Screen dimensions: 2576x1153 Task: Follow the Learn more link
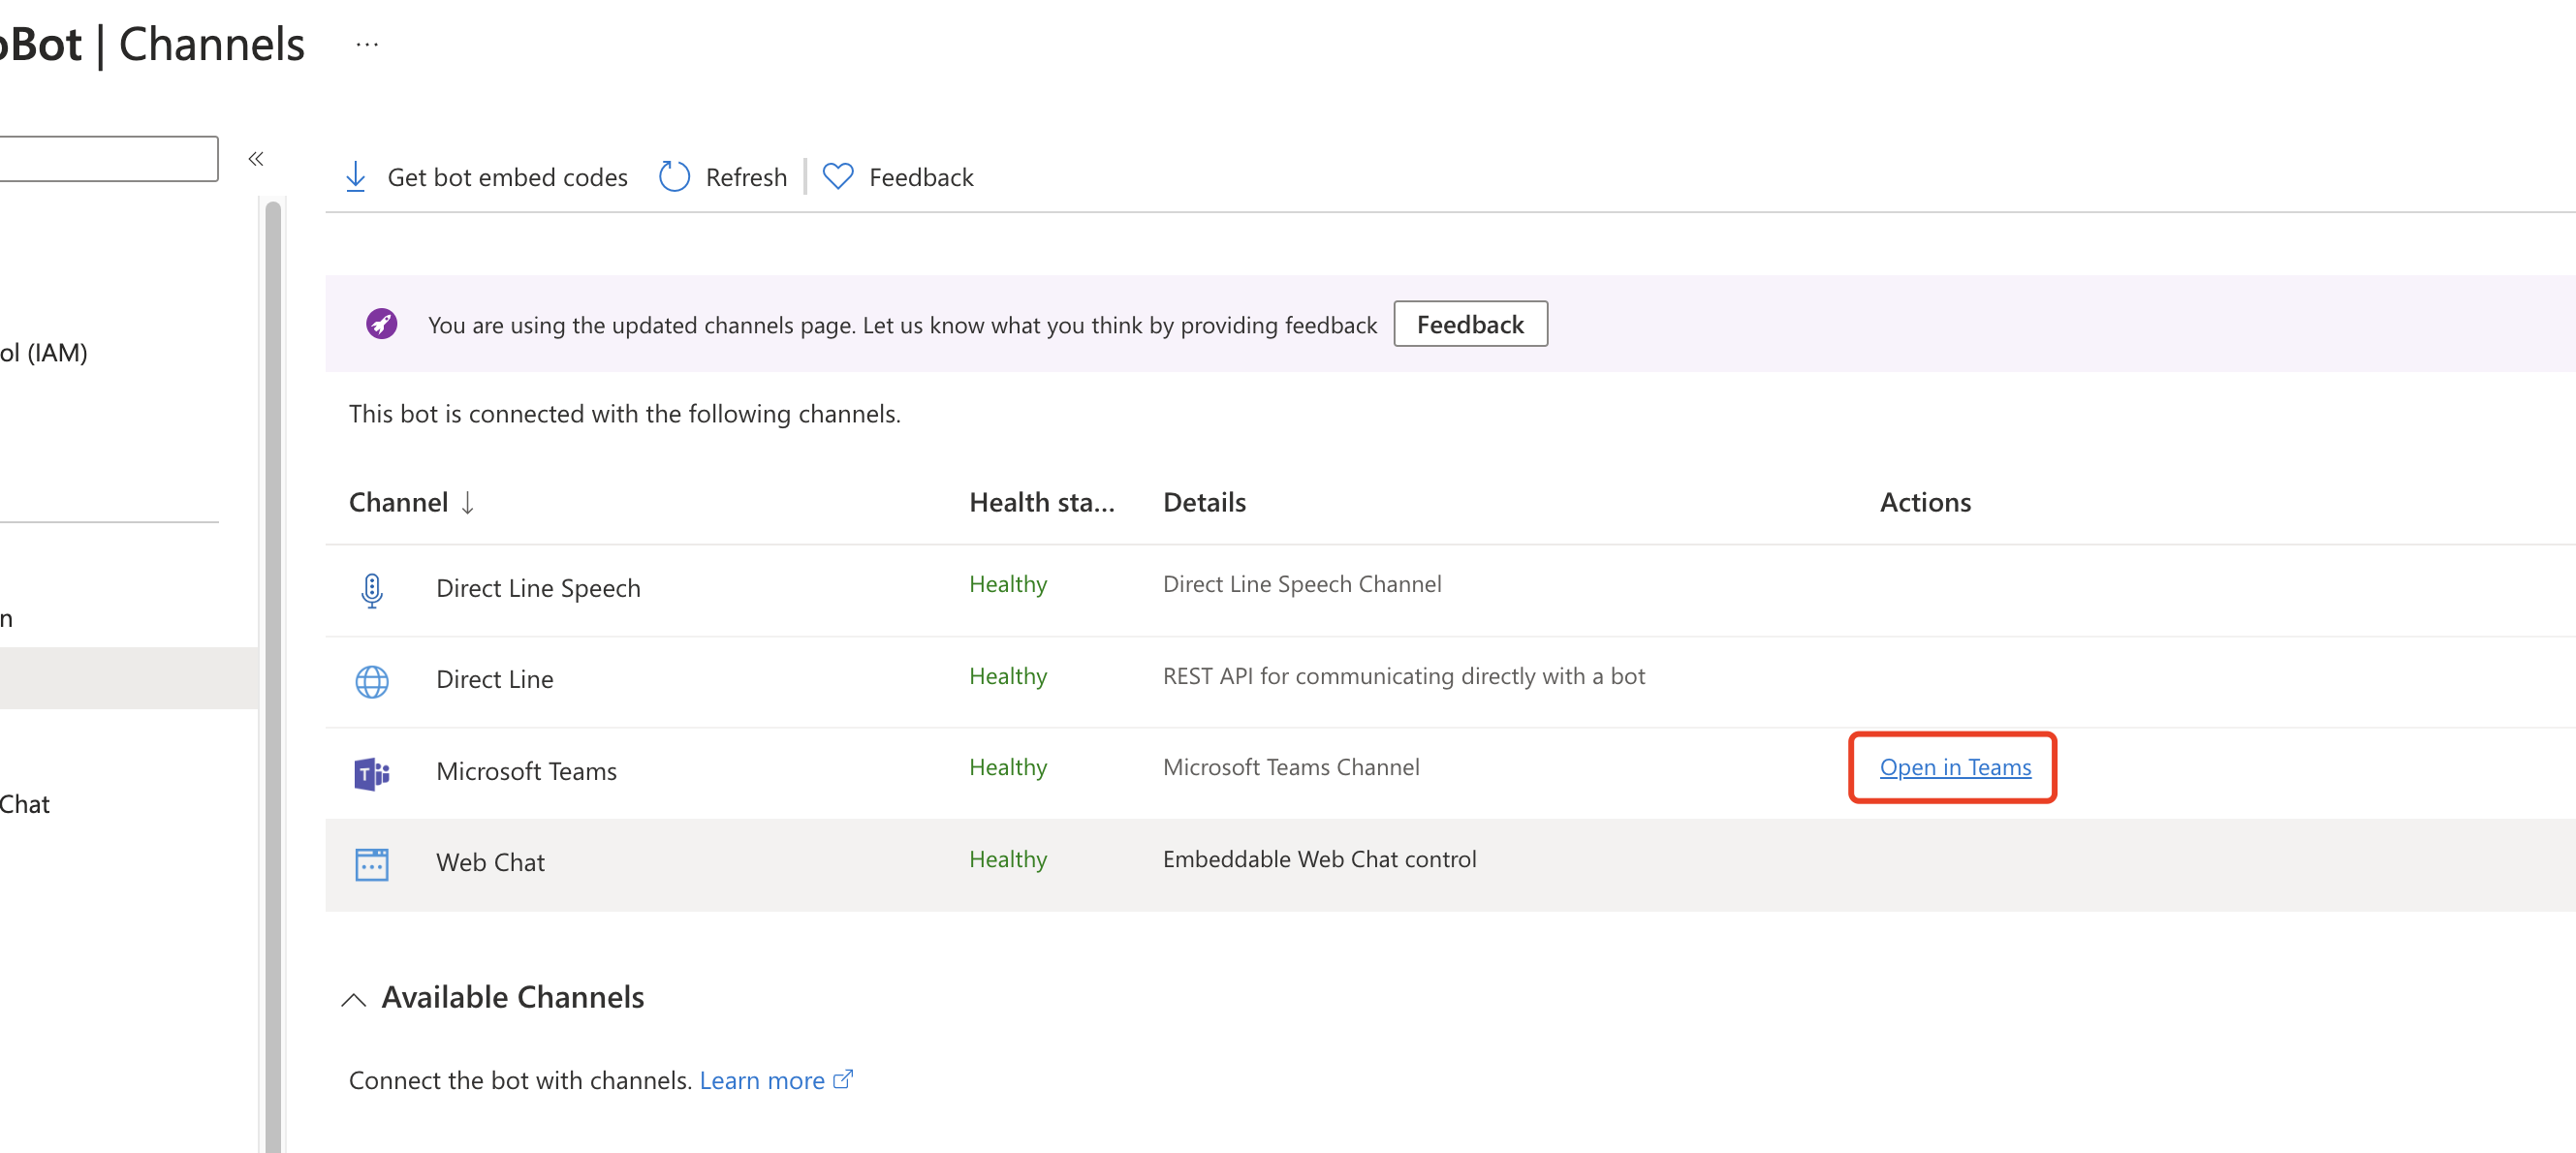click(762, 1080)
